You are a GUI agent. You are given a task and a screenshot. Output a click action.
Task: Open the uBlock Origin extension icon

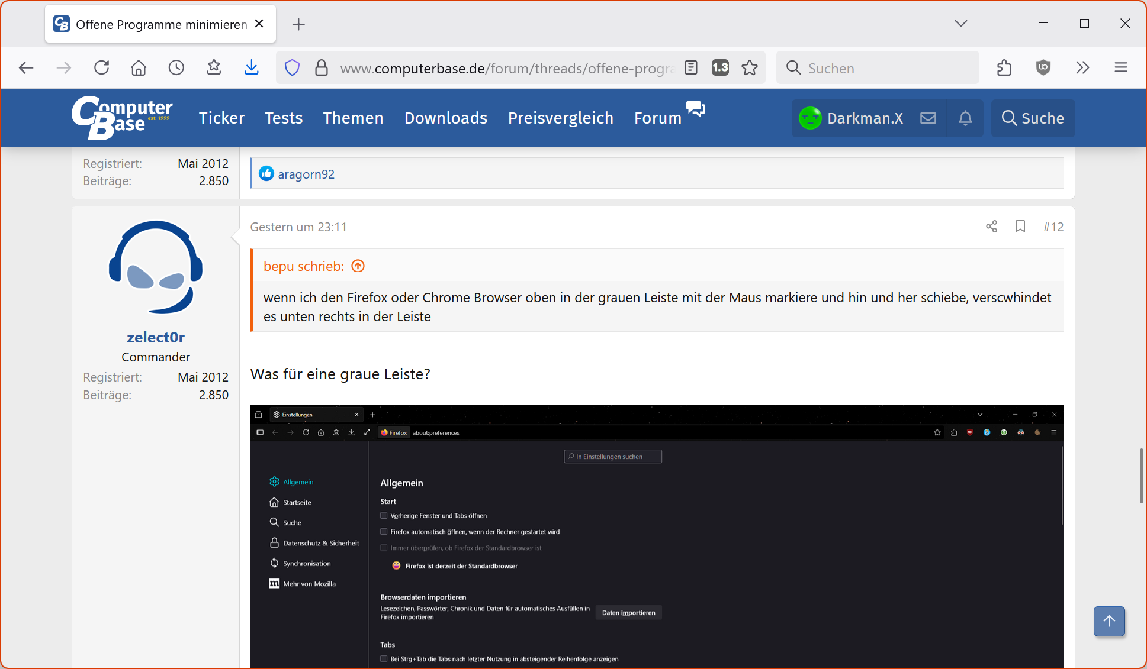(1043, 67)
